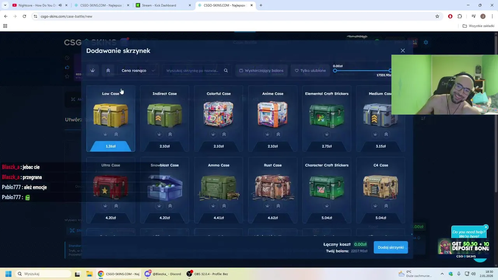
Task: Select the C4 Case image
Action: coord(381,187)
